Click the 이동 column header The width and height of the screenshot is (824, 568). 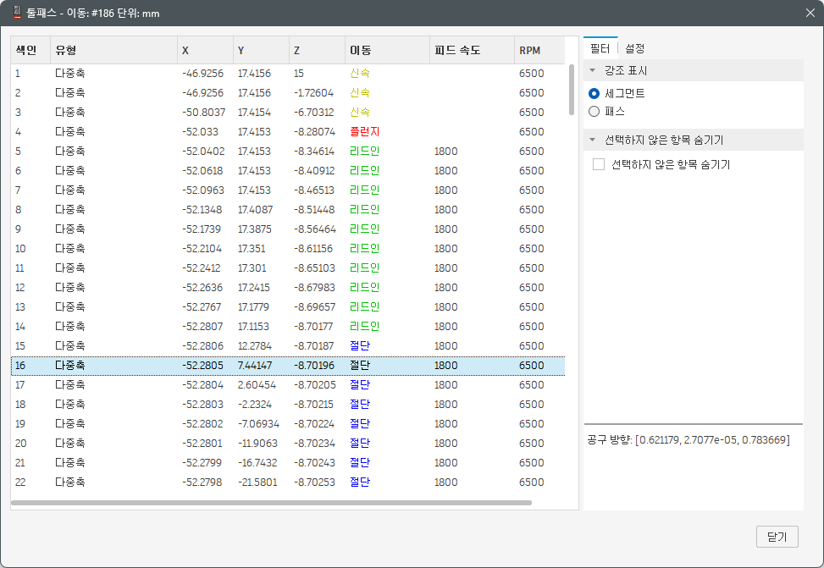(387, 51)
